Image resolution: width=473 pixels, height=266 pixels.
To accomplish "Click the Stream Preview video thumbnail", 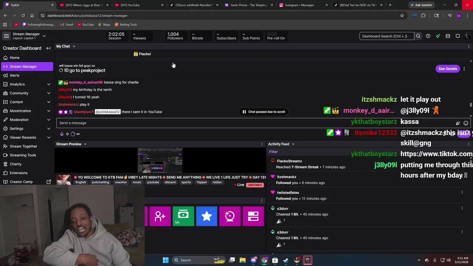I will tap(160, 161).
